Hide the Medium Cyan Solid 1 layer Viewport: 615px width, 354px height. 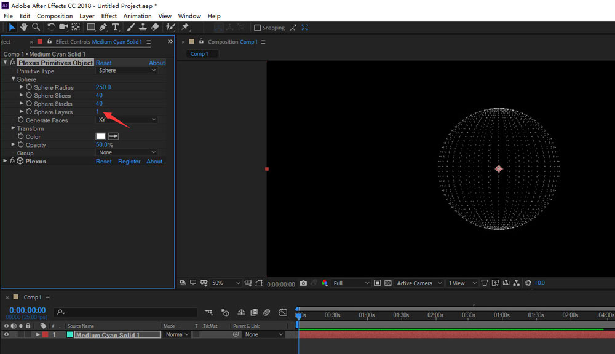[6, 335]
